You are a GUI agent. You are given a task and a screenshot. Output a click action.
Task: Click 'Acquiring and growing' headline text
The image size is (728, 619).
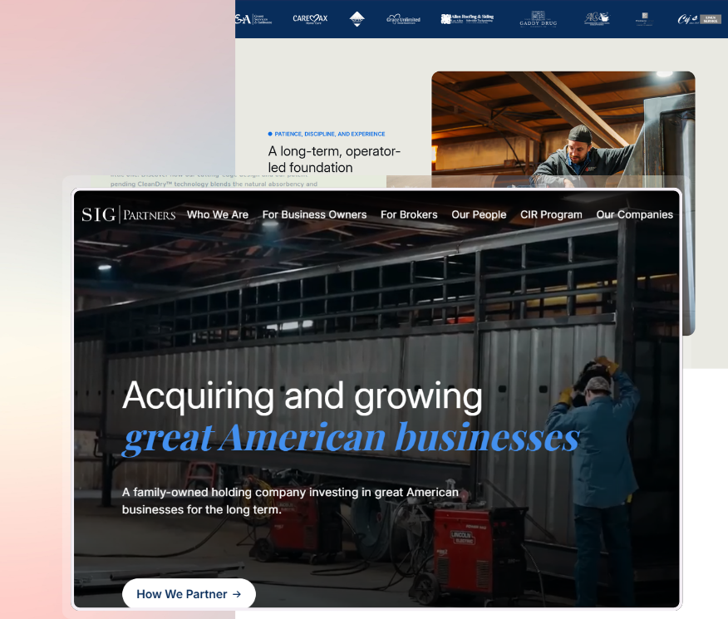pos(303,395)
